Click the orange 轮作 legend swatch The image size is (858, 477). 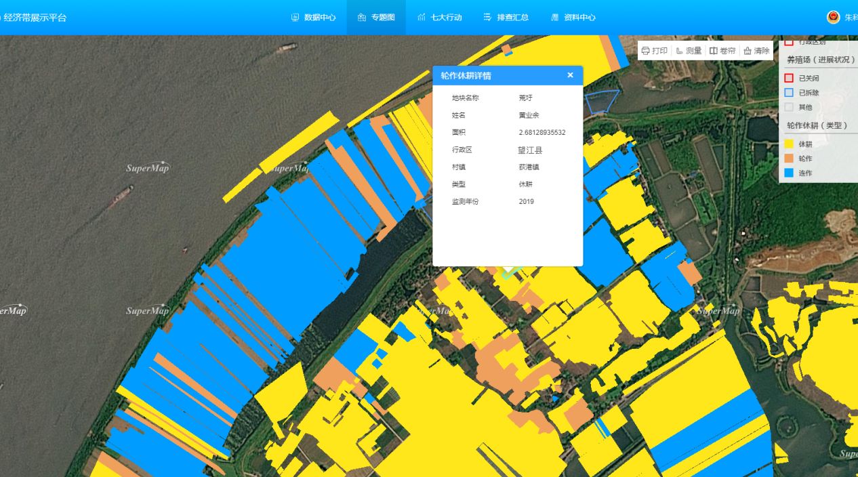[789, 159]
